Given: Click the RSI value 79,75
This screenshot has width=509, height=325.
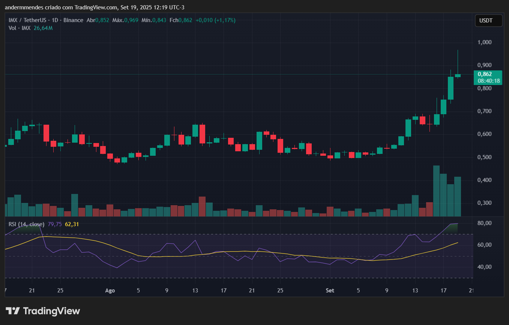Looking at the screenshot, I should pyautogui.click(x=55, y=224).
